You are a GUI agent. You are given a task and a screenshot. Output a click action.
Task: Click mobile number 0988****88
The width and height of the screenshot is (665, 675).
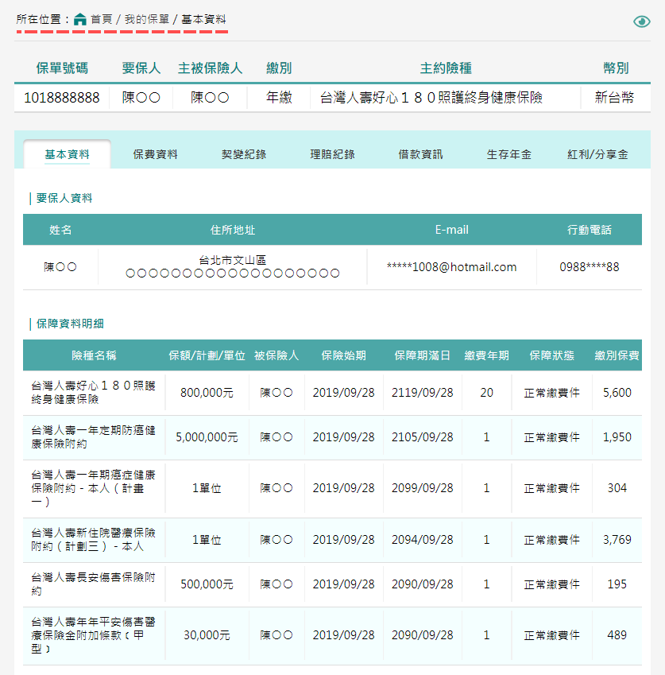tap(590, 267)
